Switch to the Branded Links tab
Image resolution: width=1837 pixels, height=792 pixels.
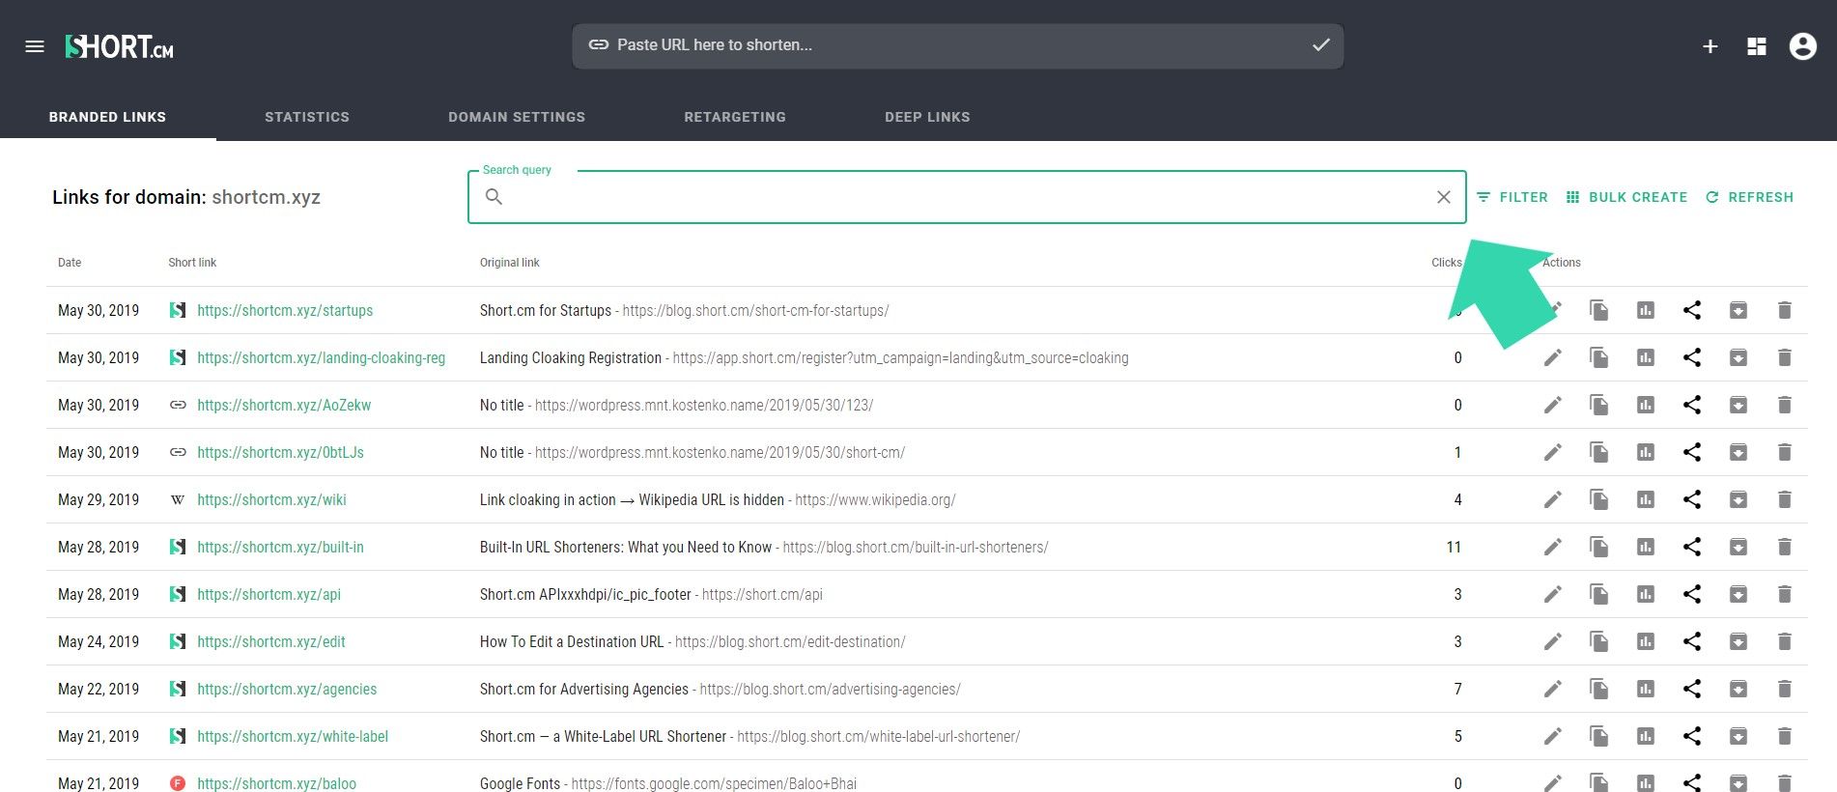pyautogui.click(x=107, y=117)
